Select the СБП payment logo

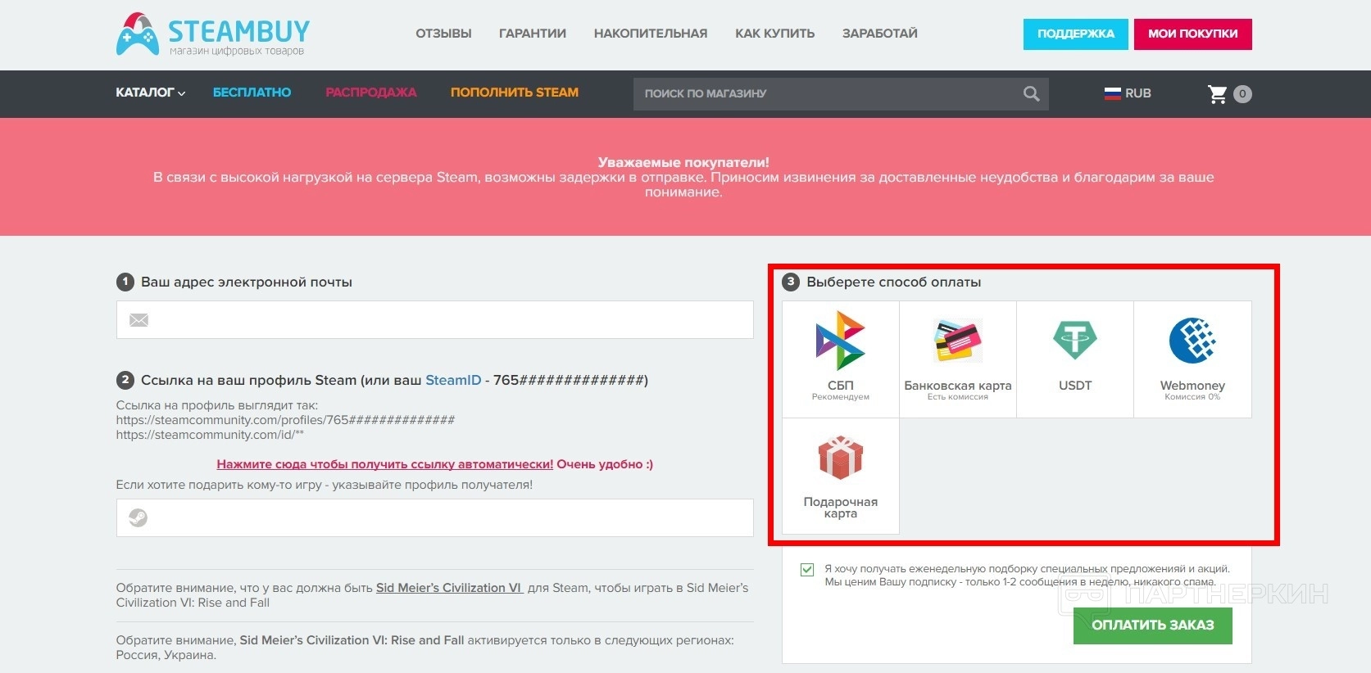pyautogui.click(x=840, y=341)
